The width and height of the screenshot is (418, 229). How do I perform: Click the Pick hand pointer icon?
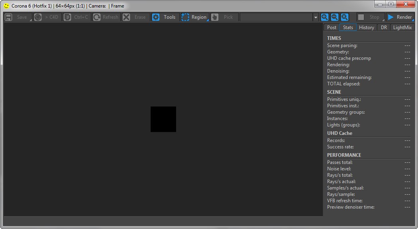[215, 17]
